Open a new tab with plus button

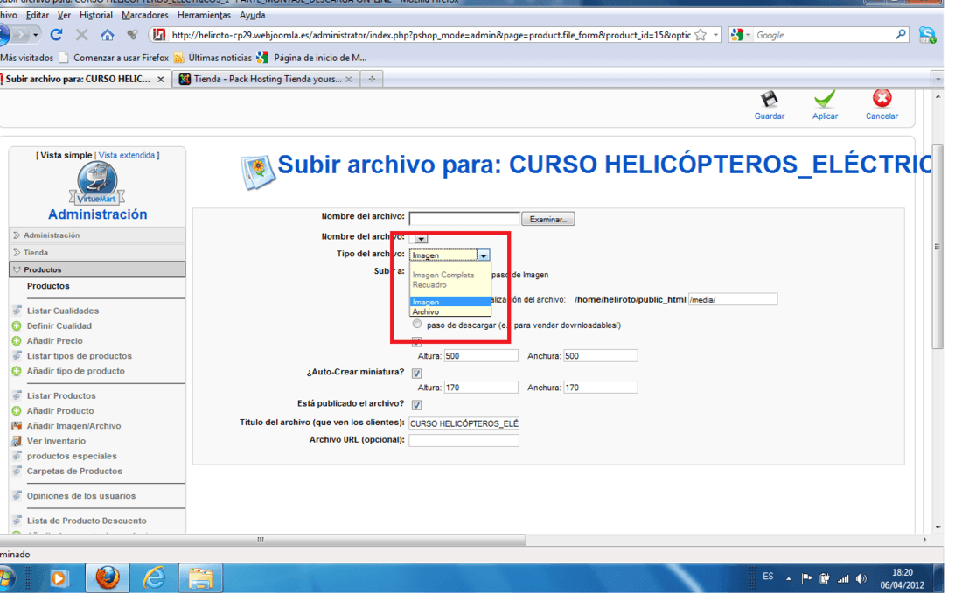coord(372,79)
